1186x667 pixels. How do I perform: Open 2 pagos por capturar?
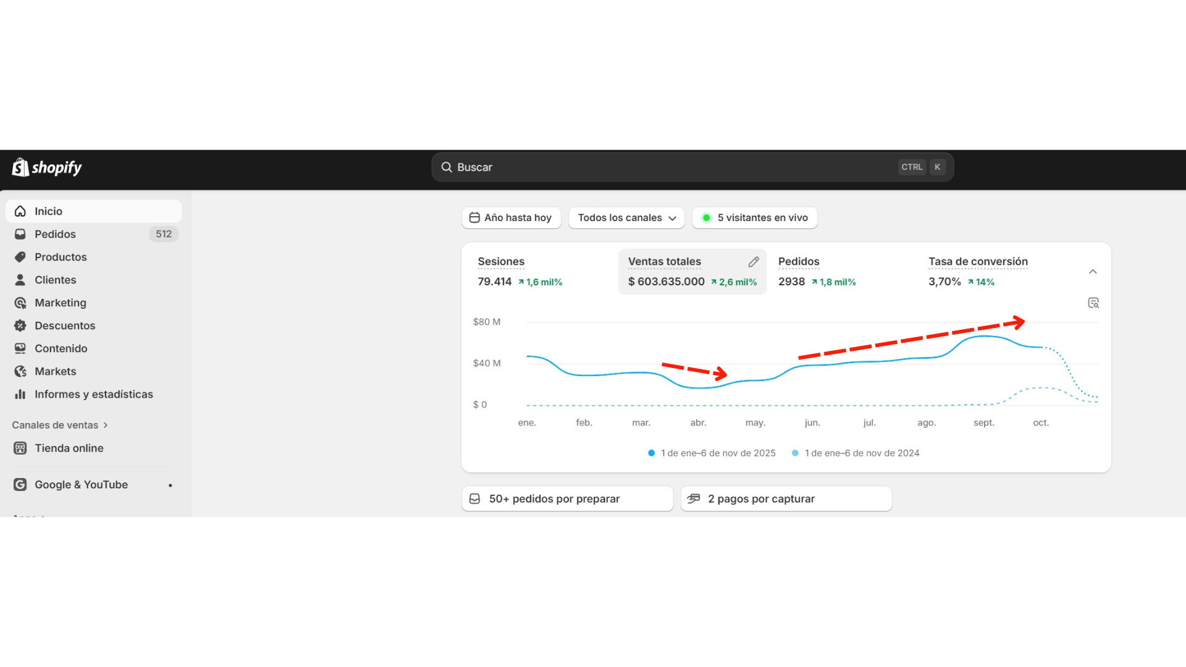(x=786, y=498)
